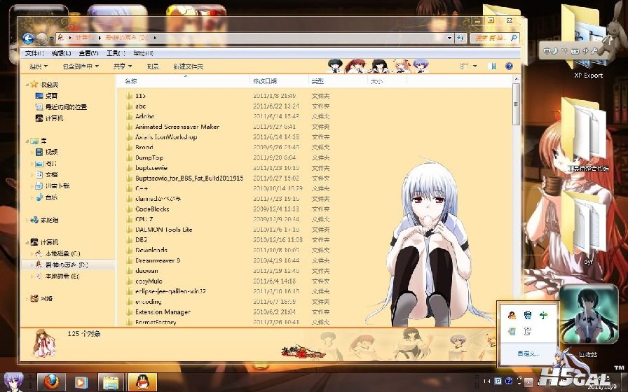The width and height of the screenshot is (628, 392).
Task: Click the file list vertical scrollbar thumb
Action: (x=517, y=104)
